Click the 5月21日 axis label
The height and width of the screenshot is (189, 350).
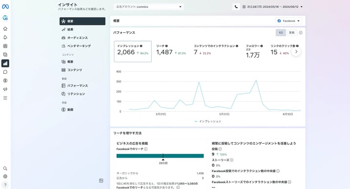point(161,114)
